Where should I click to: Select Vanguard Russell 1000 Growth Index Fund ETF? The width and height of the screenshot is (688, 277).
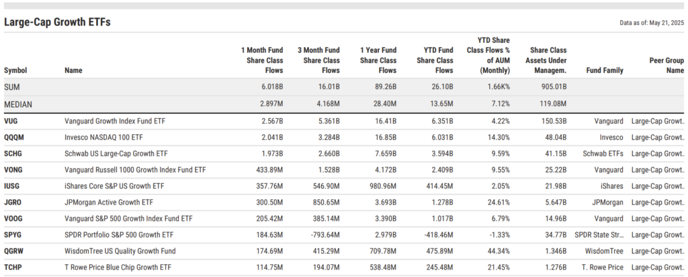(x=135, y=170)
